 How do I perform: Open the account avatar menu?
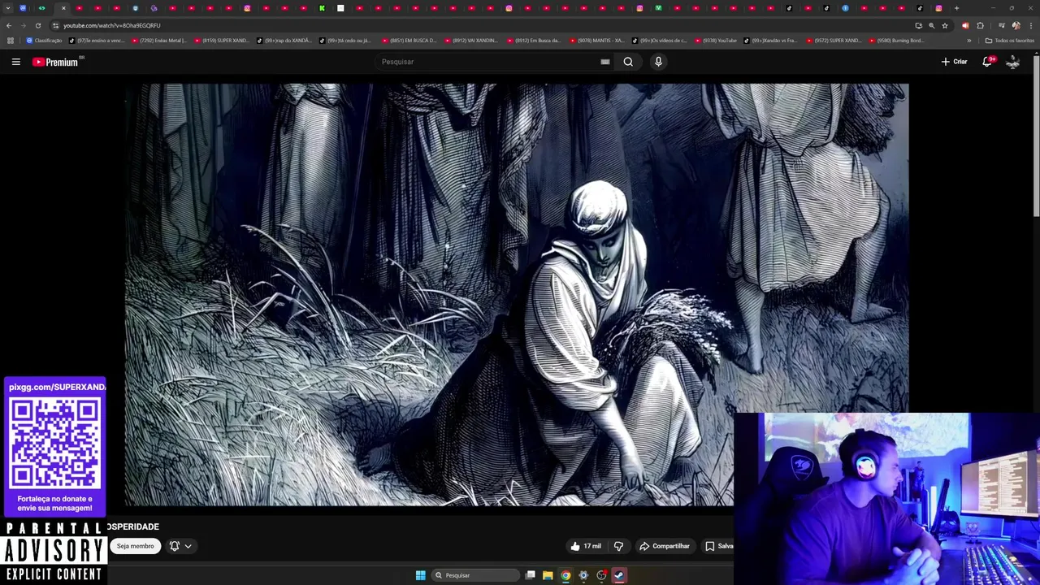point(1013,62)
